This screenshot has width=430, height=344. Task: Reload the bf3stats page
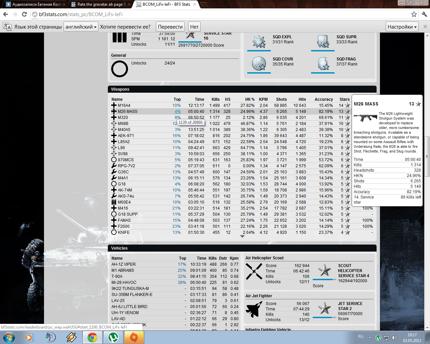click(x=24, y=14)
